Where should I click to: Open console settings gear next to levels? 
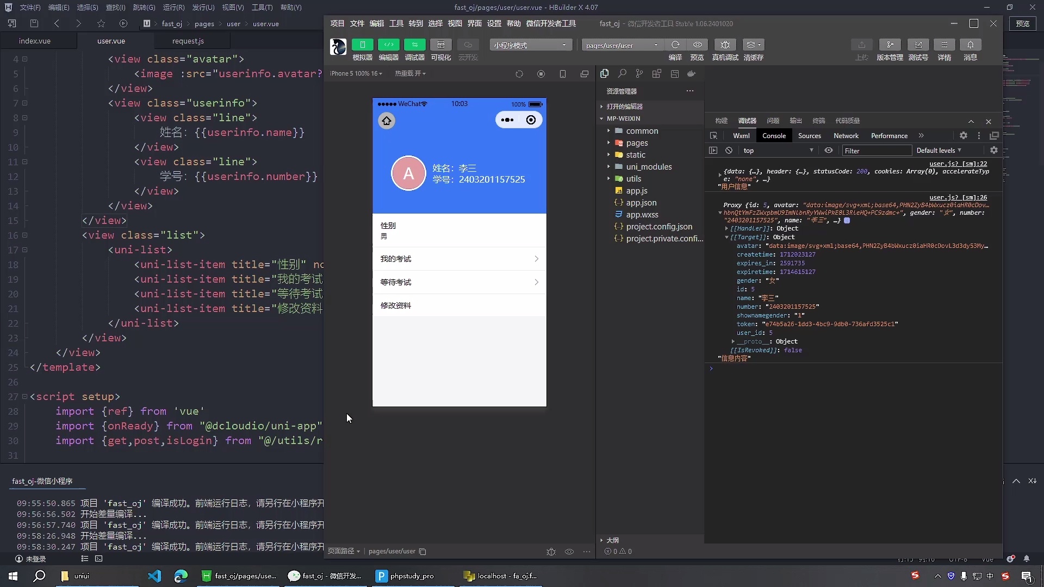[993, 151]
